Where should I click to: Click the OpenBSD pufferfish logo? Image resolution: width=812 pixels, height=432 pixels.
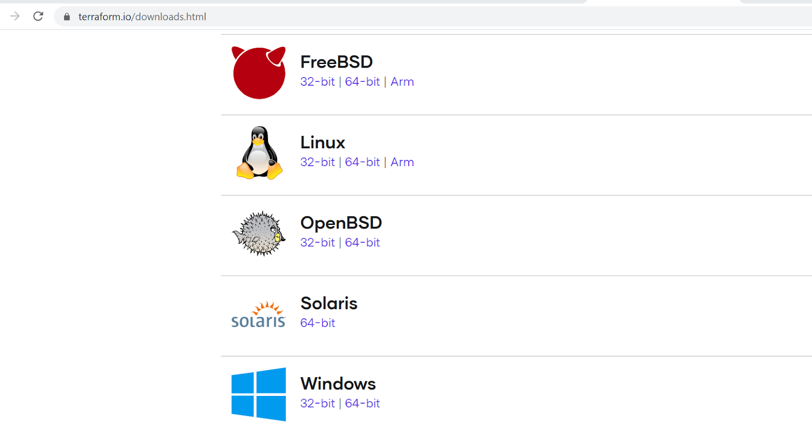[259, 234]
